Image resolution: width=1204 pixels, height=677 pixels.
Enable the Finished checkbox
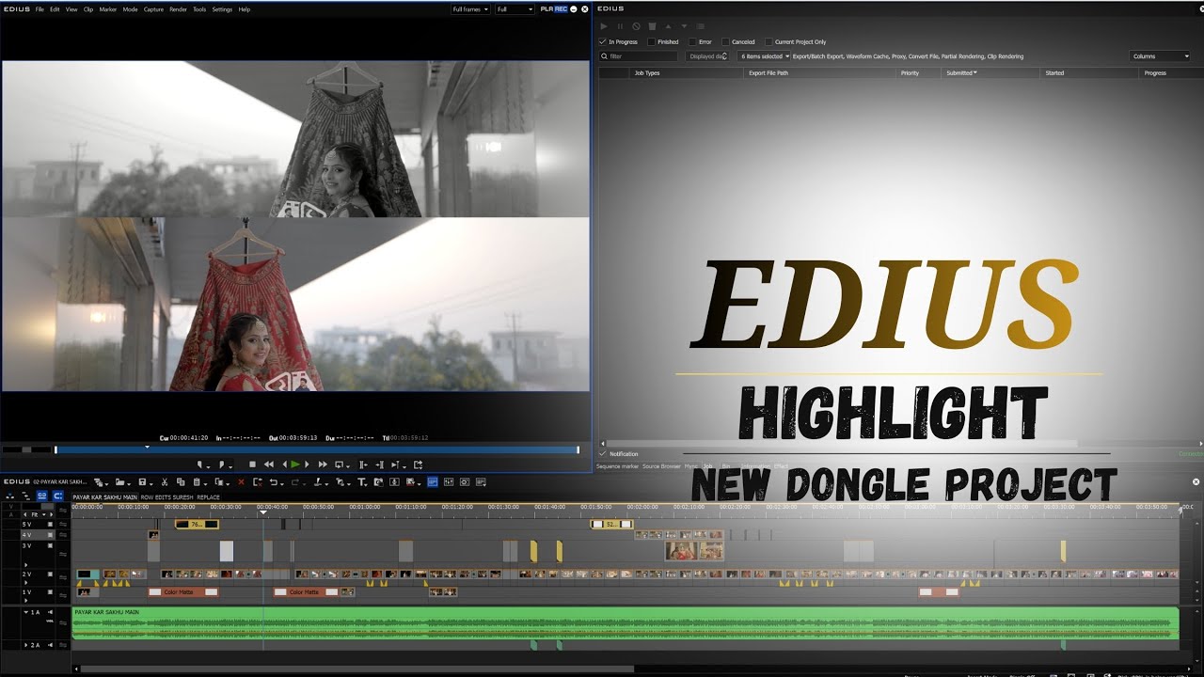(x=651, y=42)
